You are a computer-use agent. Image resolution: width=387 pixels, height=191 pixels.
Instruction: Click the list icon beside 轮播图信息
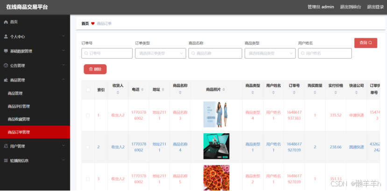(6, 160)
